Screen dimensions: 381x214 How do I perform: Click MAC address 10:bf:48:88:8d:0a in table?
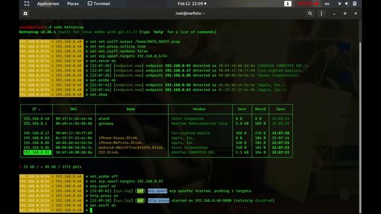[74, 152]
